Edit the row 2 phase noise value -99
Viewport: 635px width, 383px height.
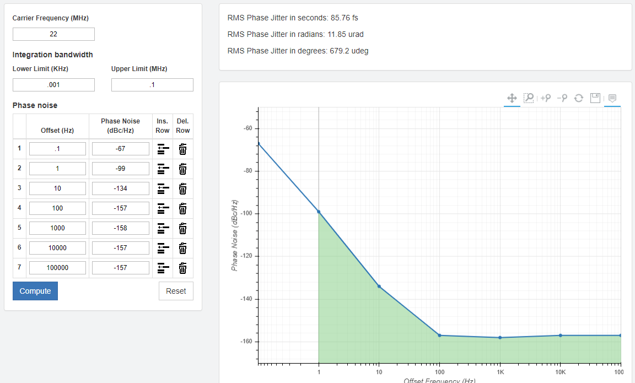pos(121,169)
